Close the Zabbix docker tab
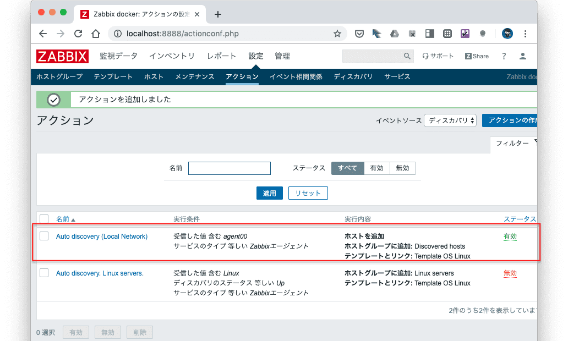568x341 pixels. click(x=197, y=14)
